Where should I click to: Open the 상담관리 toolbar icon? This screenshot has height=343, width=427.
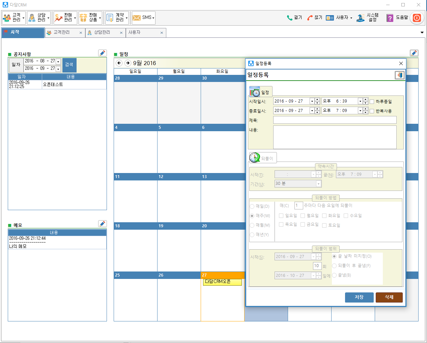32,18
